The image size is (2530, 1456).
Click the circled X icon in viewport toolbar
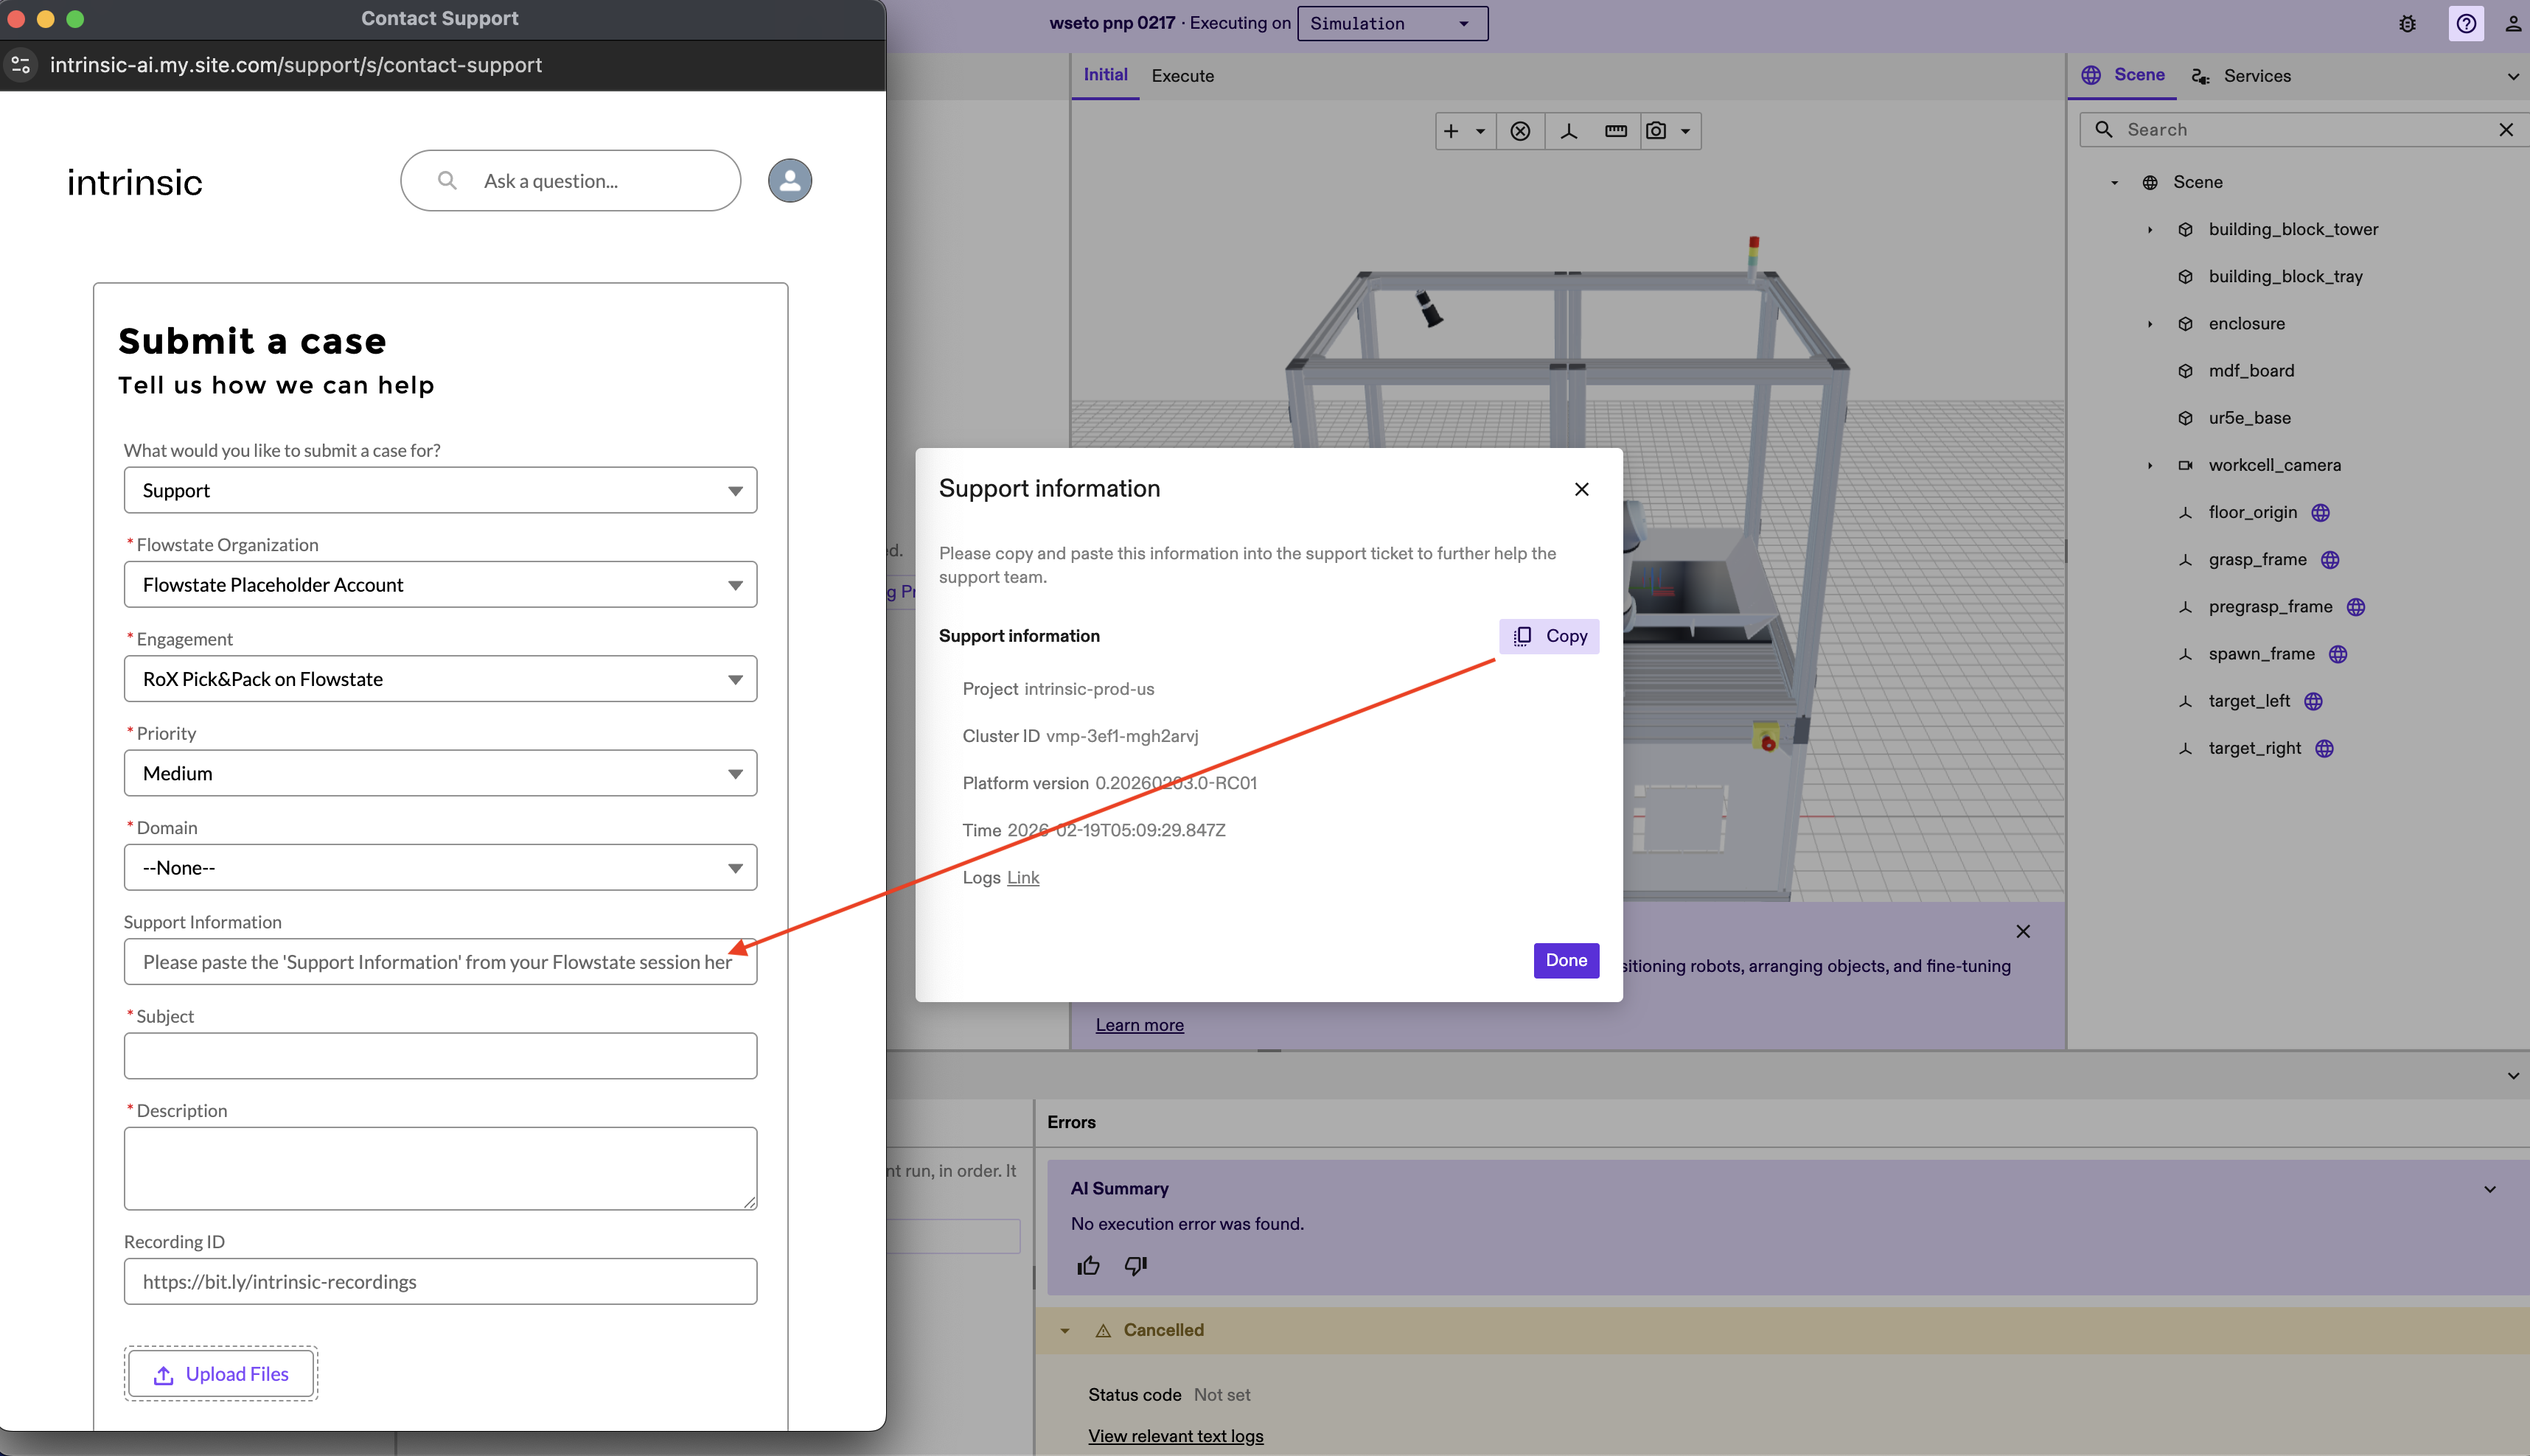pyautogui.click(x=1519, y=131)
